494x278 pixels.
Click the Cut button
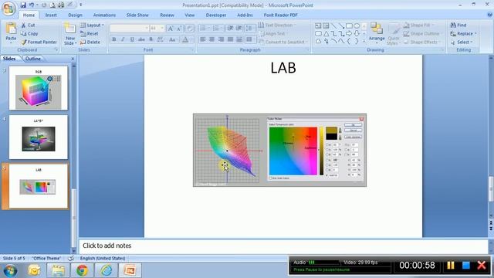28,25
